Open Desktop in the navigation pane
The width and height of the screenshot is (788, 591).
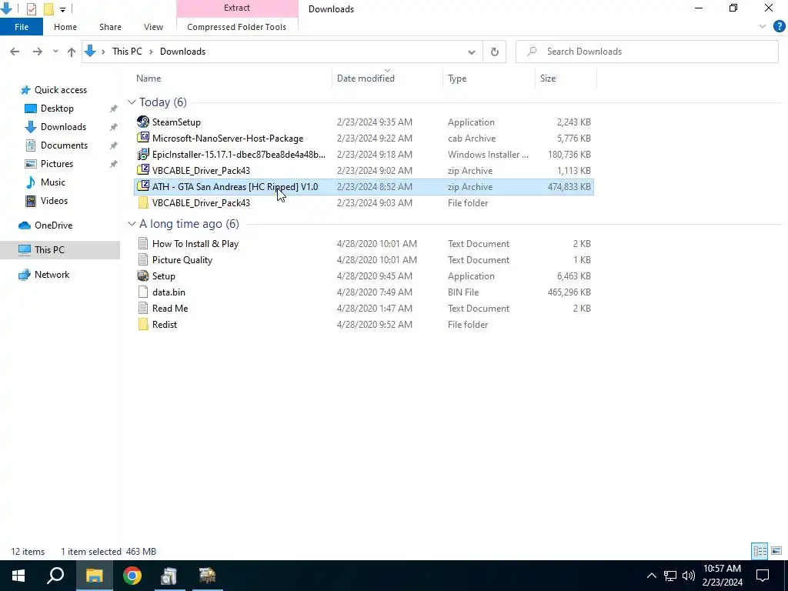coord(57,109)
